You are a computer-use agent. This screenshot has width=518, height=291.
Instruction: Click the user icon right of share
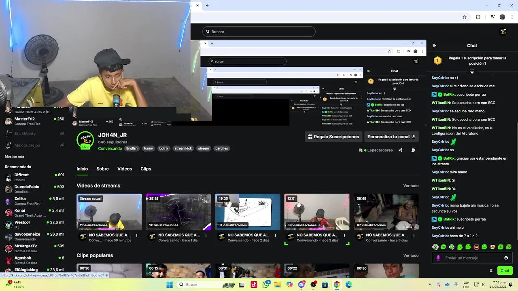tap(413, 150)
